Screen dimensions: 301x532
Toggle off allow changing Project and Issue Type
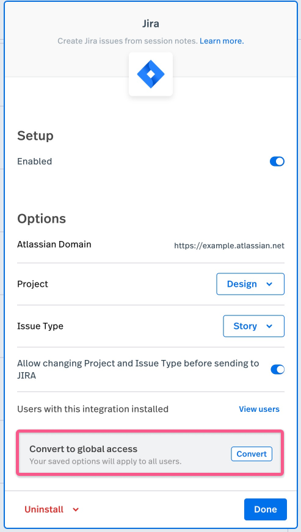(x=278, y=370)
